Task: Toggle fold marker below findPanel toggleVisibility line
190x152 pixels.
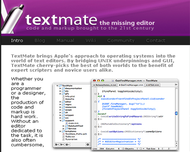Action: (95, 94)
